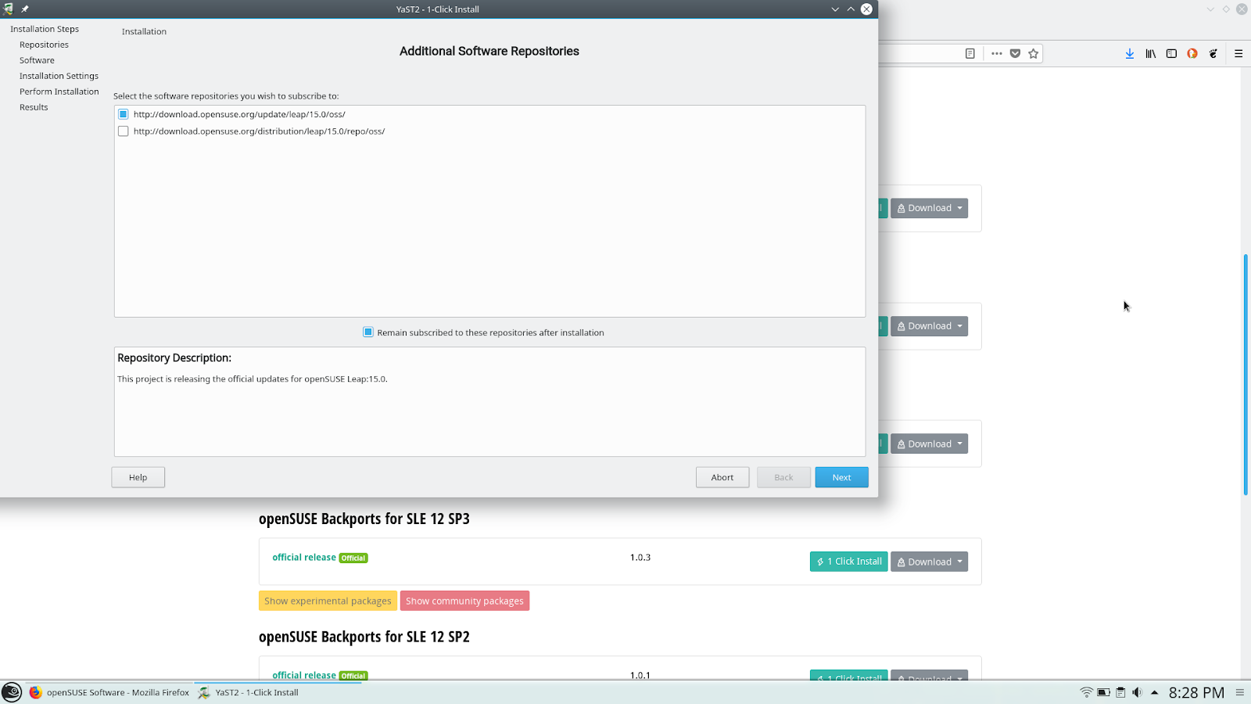The width and height of the screenshot is (1251, 704).
Task: Abort the installation
Action: (722, 477)
